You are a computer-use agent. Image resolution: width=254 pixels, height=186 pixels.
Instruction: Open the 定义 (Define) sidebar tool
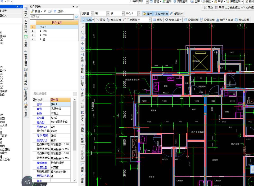coord(26,12)
